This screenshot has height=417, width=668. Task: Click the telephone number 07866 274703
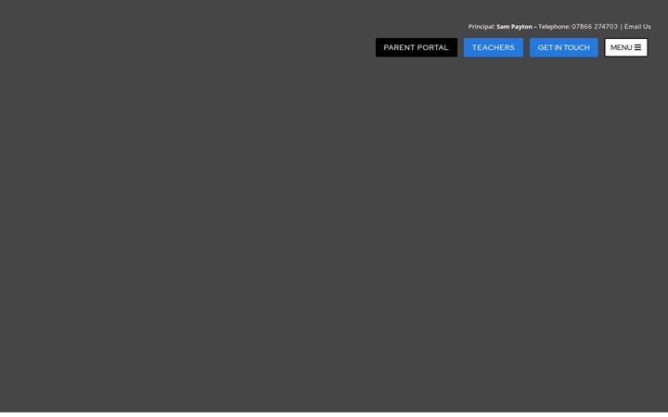(x=595, y=26)
